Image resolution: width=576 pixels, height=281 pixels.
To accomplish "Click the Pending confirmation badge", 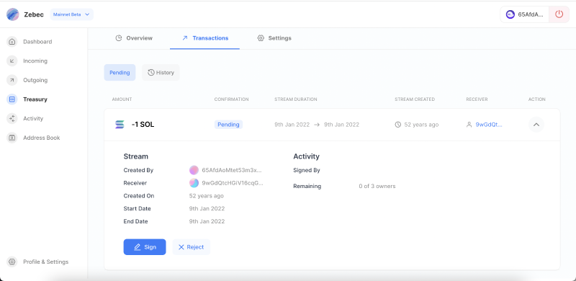I will (228, 125).
